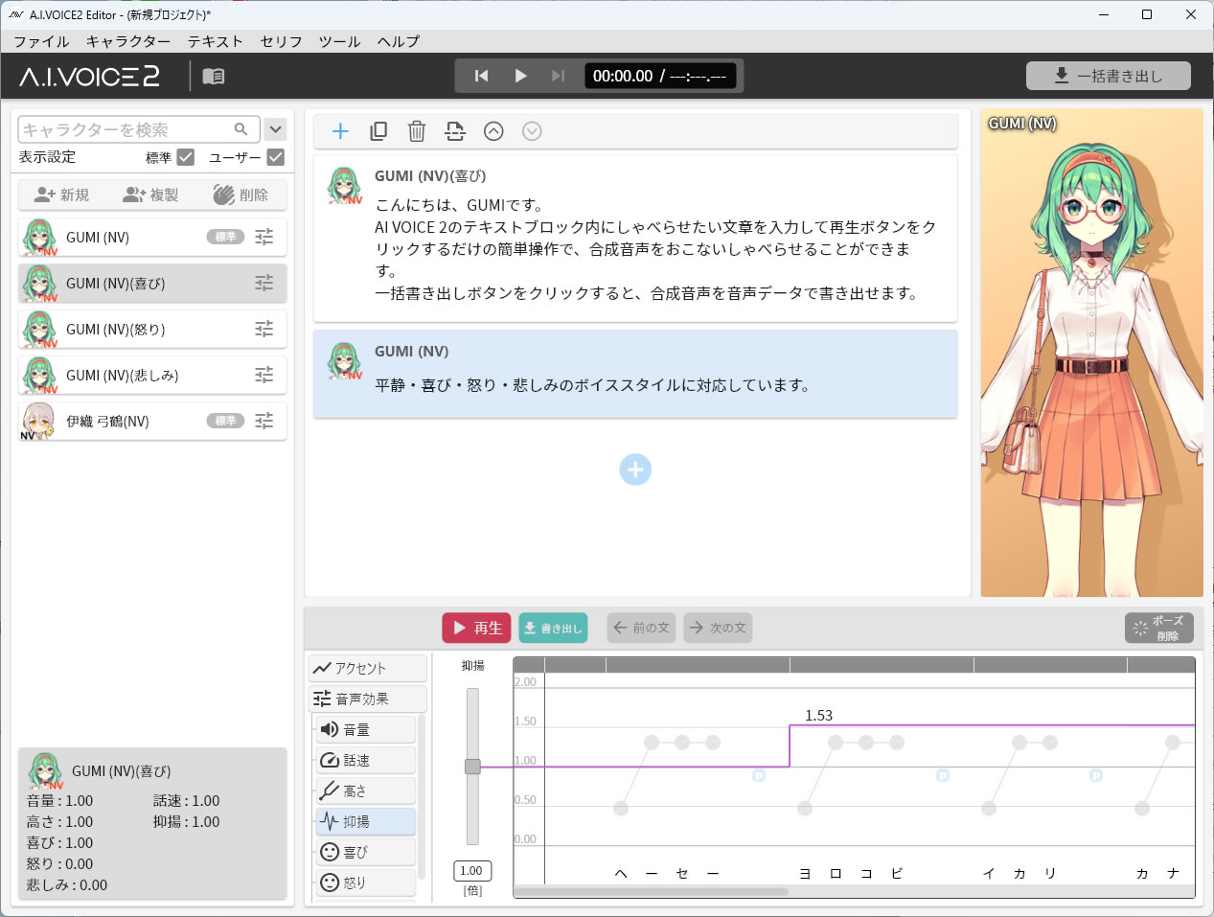Open the dictionary book icon

(x=214, y=76)
